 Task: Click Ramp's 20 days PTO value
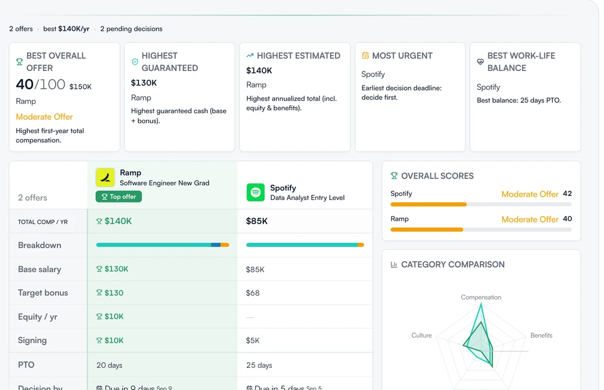(109, 366)
